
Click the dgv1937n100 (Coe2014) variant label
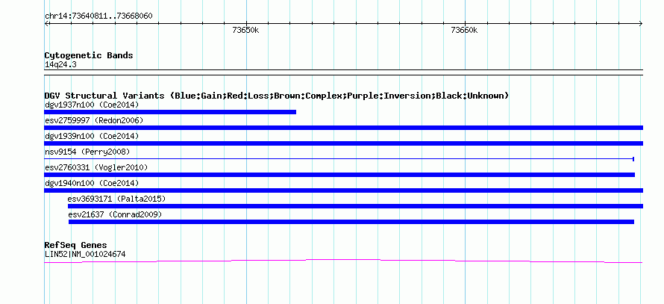point(92,105)
